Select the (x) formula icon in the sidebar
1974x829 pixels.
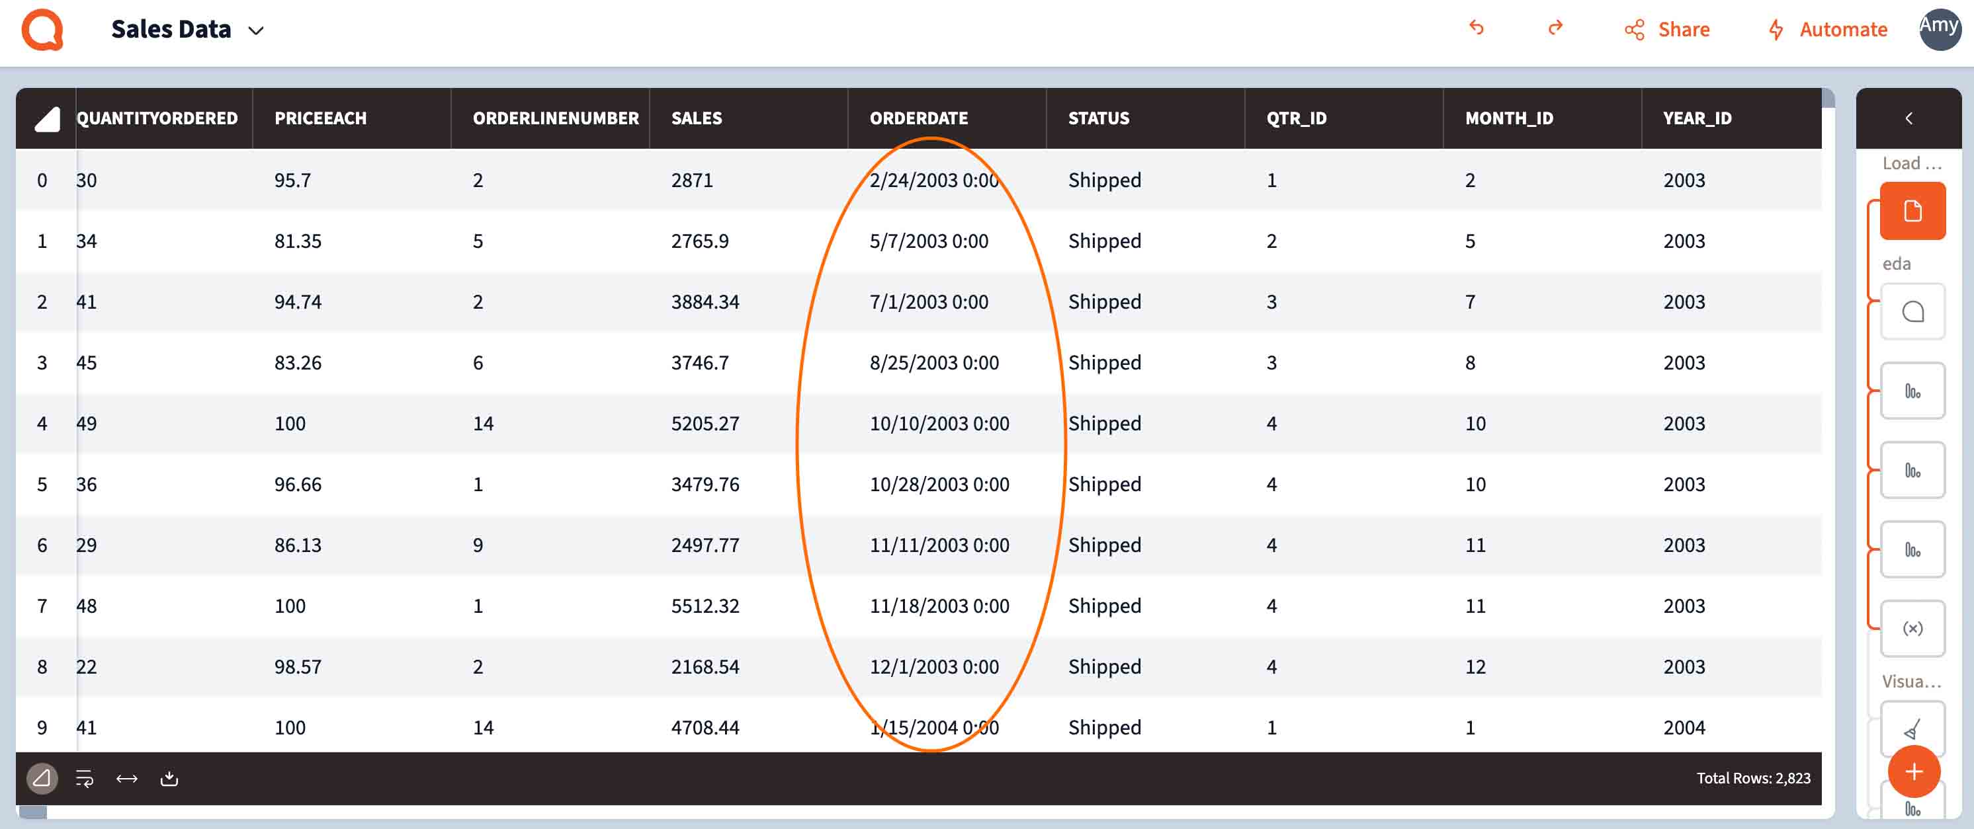pos(1912,627)
